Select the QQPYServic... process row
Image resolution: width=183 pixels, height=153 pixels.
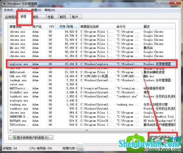[92, 88]
